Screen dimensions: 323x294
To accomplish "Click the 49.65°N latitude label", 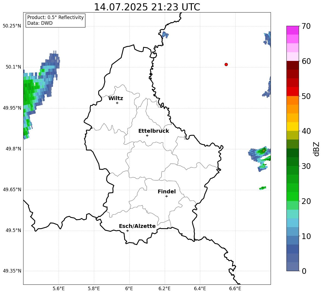I will (x=12, y=190).
